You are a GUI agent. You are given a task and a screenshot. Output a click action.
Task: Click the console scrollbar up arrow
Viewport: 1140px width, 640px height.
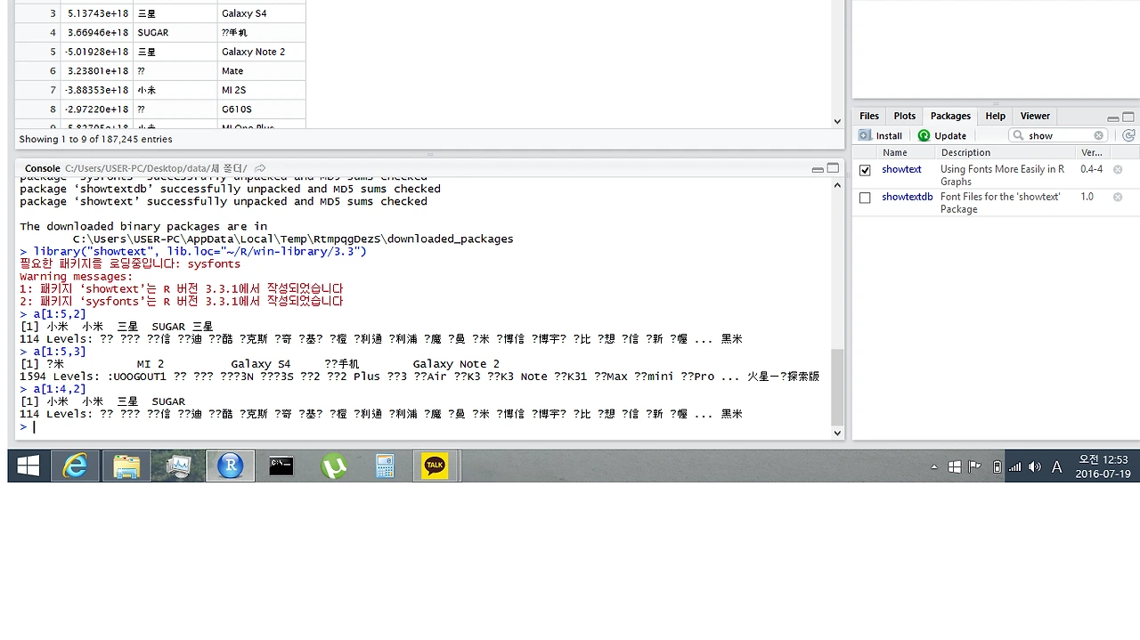[837, 185]
